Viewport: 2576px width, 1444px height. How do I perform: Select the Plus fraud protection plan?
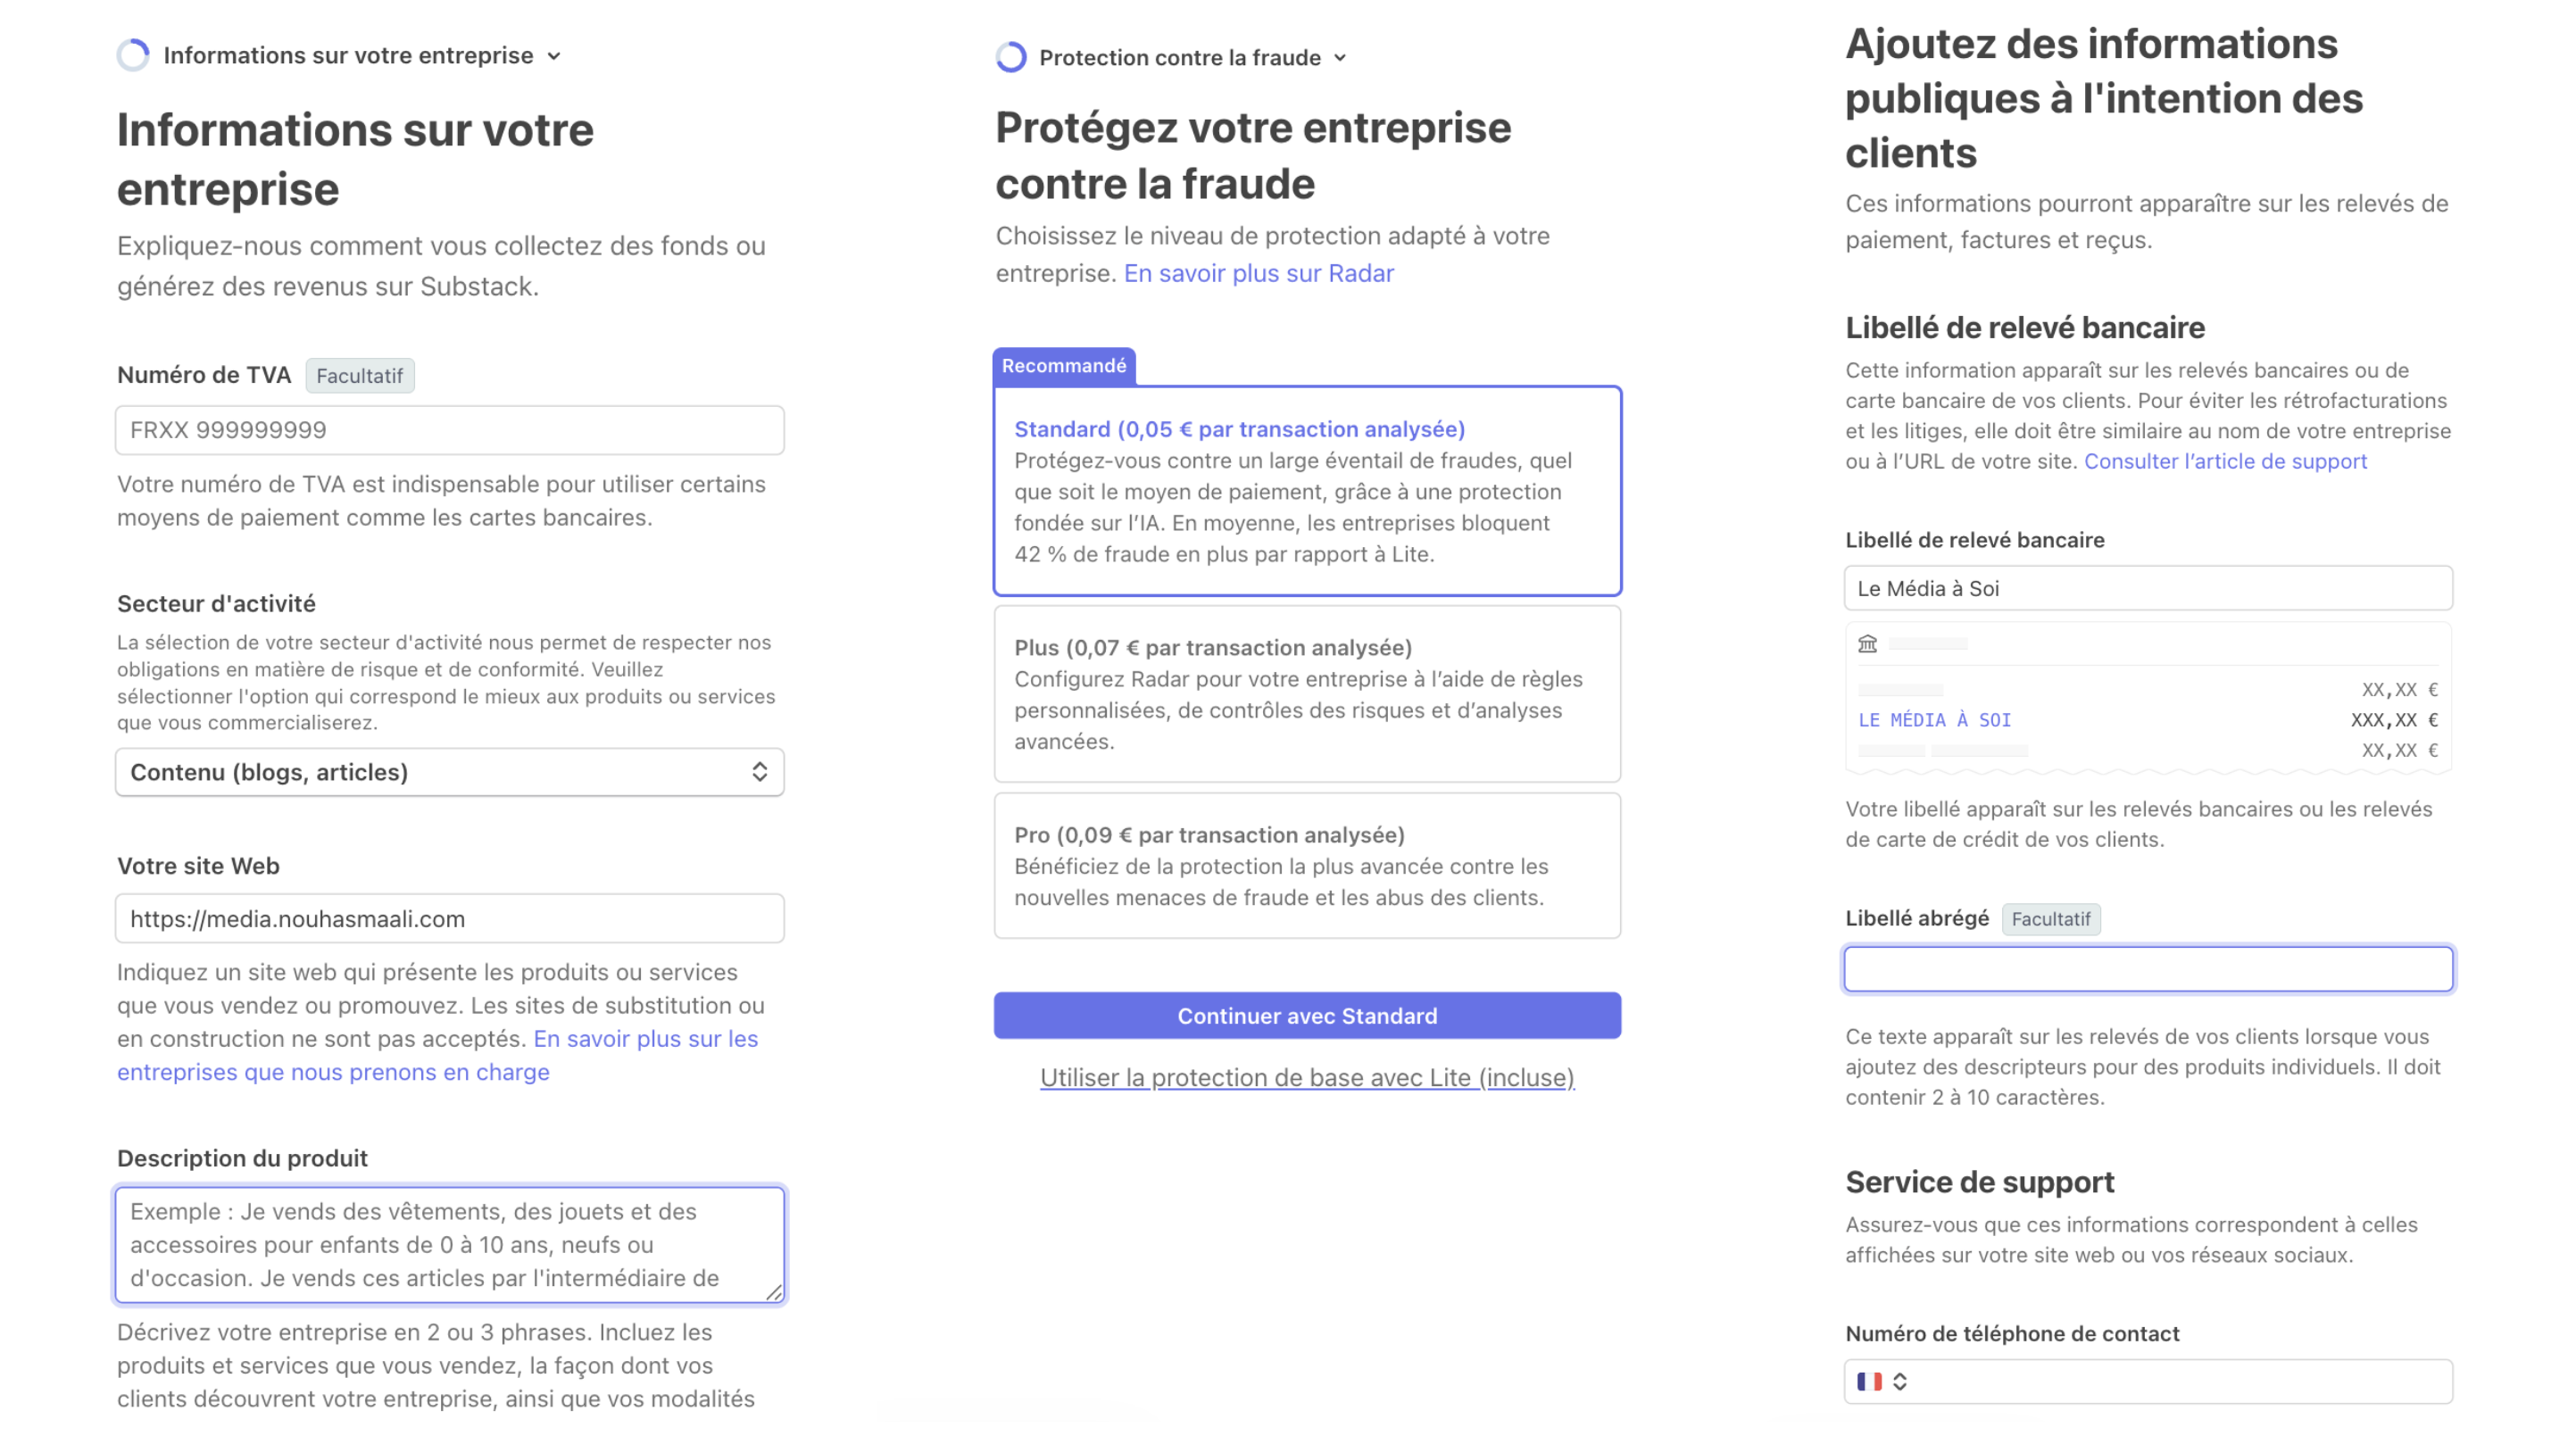pos(1307,694)
